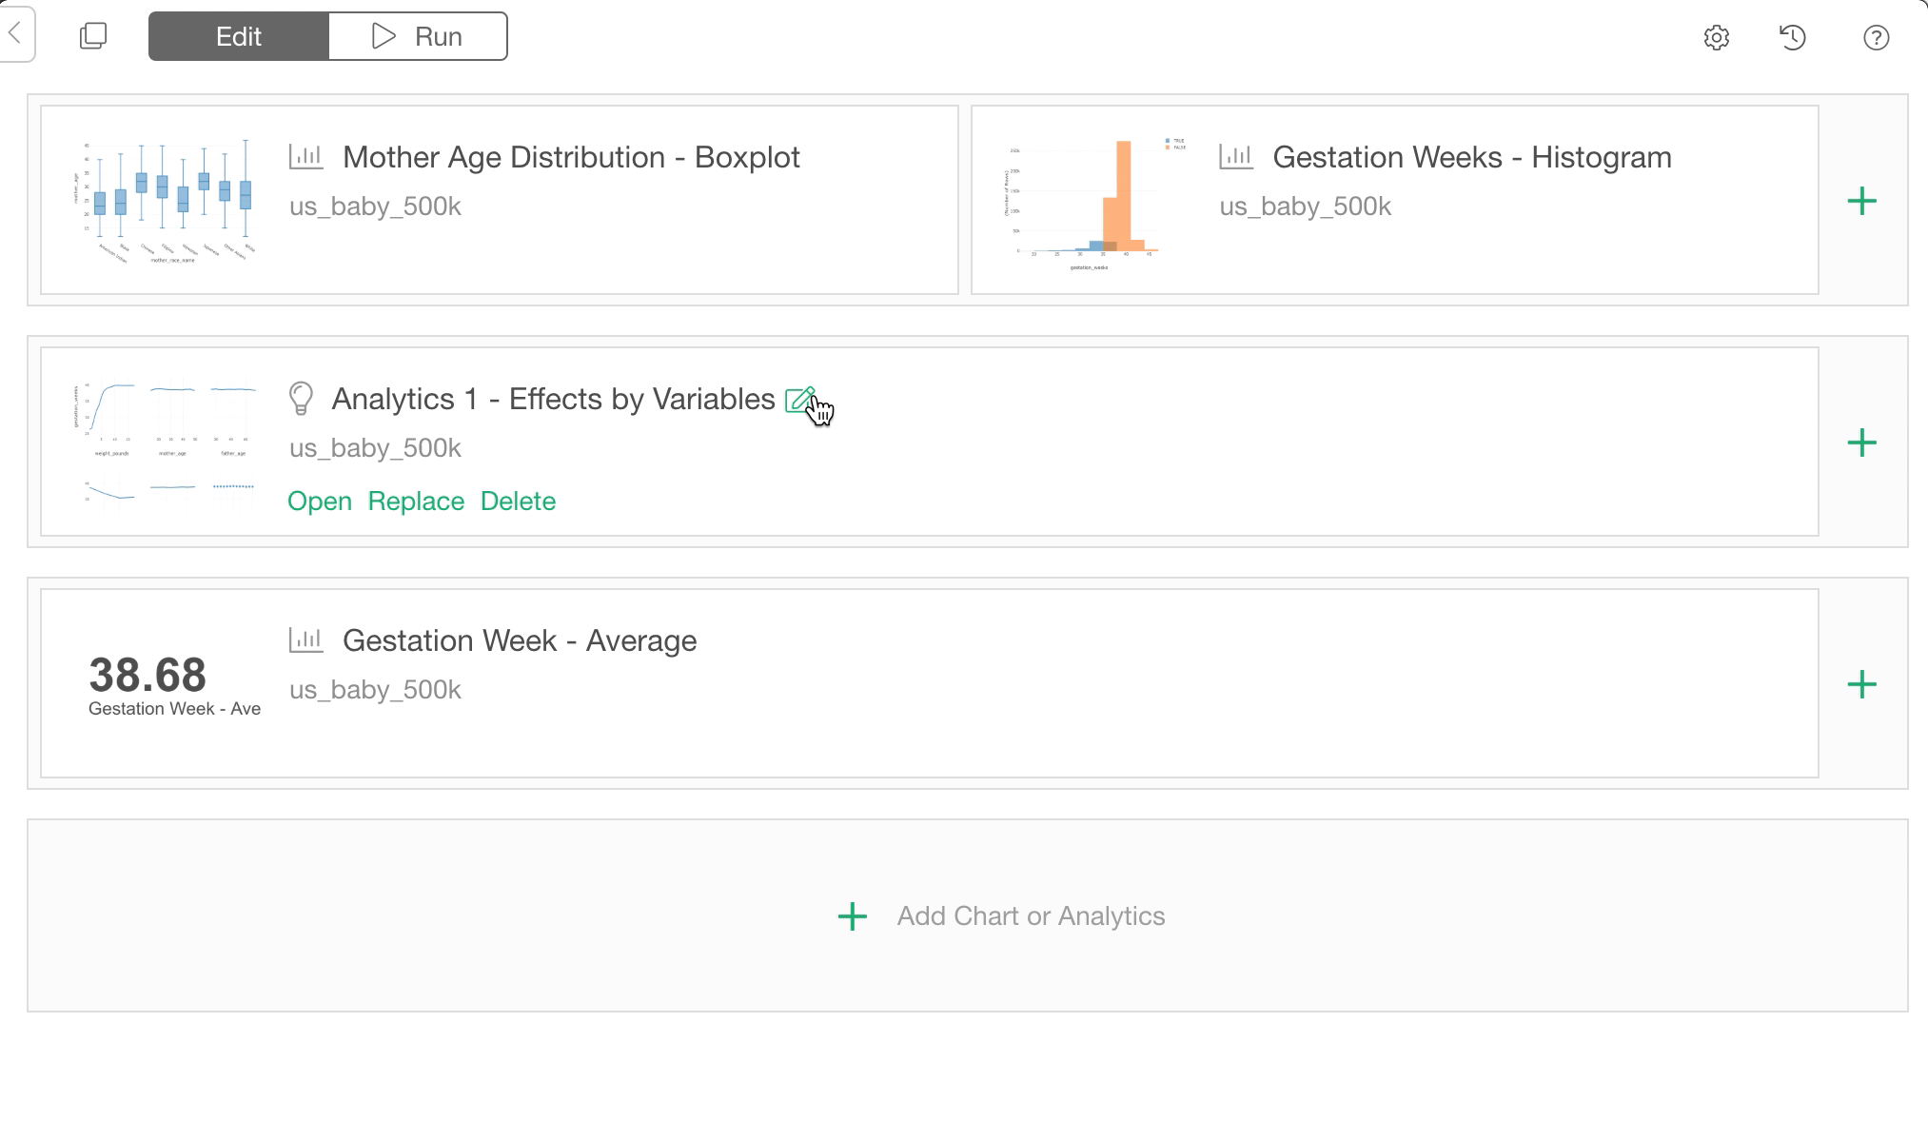Image resolution: width=1928 pixels, height=1121 pixels.
Task: Open the help question mark icon
Action: pos(1876,37)
